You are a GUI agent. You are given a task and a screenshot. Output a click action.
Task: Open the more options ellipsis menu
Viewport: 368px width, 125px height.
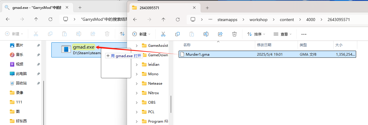(304, 34)
